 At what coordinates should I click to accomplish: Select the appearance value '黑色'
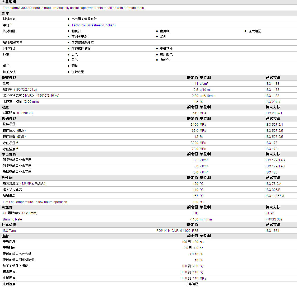point(75,55)
